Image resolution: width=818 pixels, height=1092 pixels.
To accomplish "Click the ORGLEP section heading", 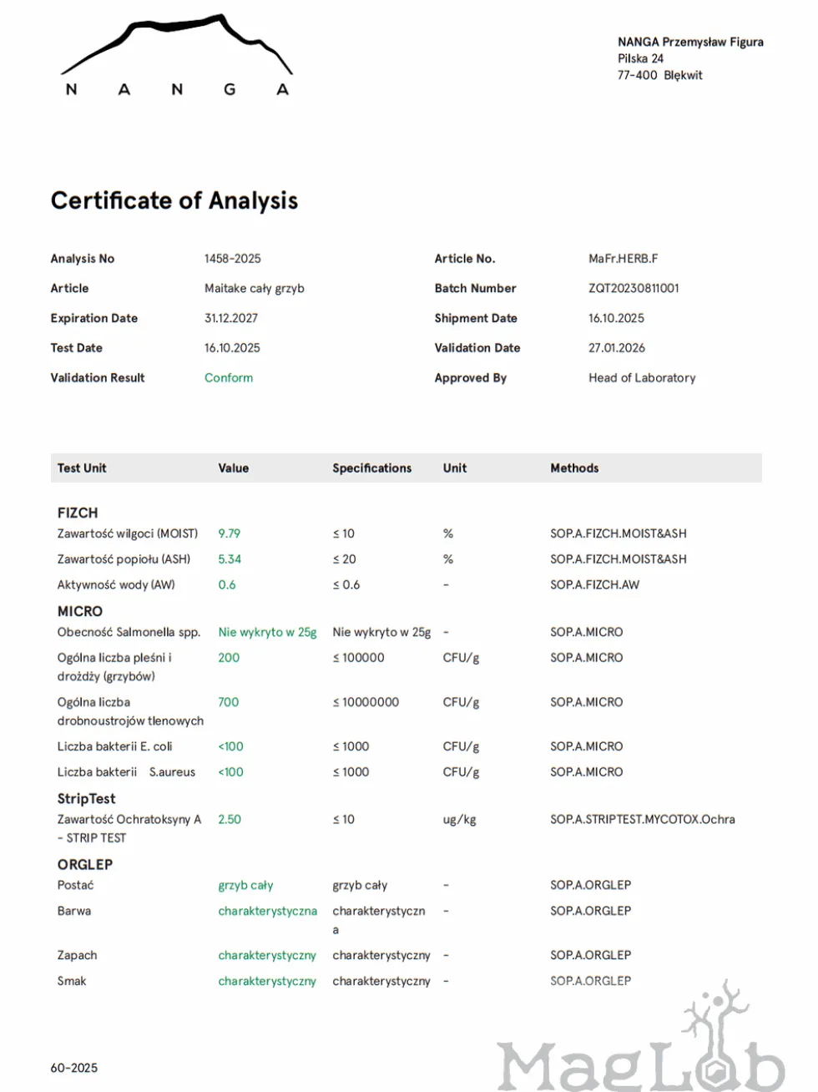I will pyautogui.click(x=85, y=864).
